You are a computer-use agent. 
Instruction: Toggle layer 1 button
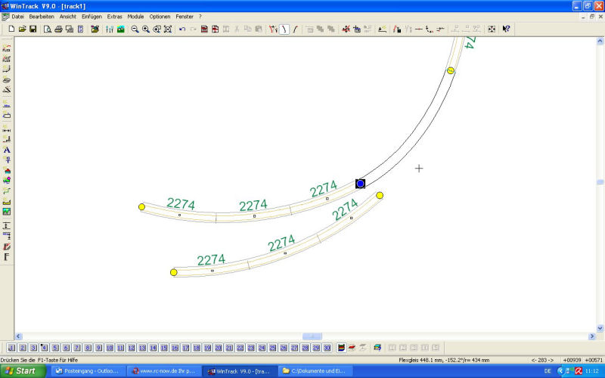(x=11, y=348)
